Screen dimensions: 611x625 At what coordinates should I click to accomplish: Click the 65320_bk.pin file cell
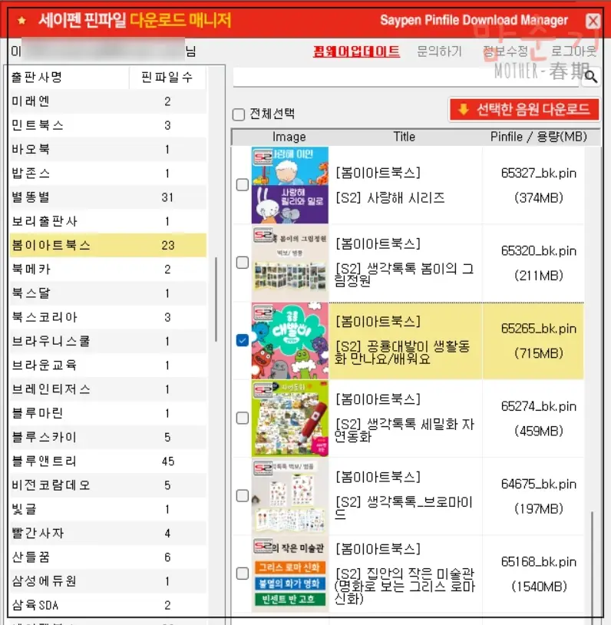pos(533,263)
